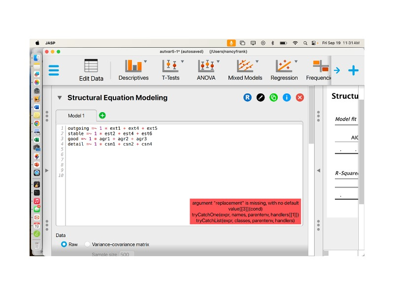The image size is (394, 295).
Task: Select the Variance-covariance matrix option
Action: pyautogui.click(x=88, y=244)
